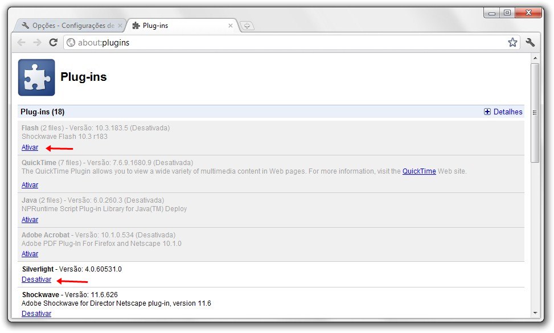Viewport: 554px width, 333px height.
Task: Open the QuickTime Web site link
Action: [x=419, y=171]
